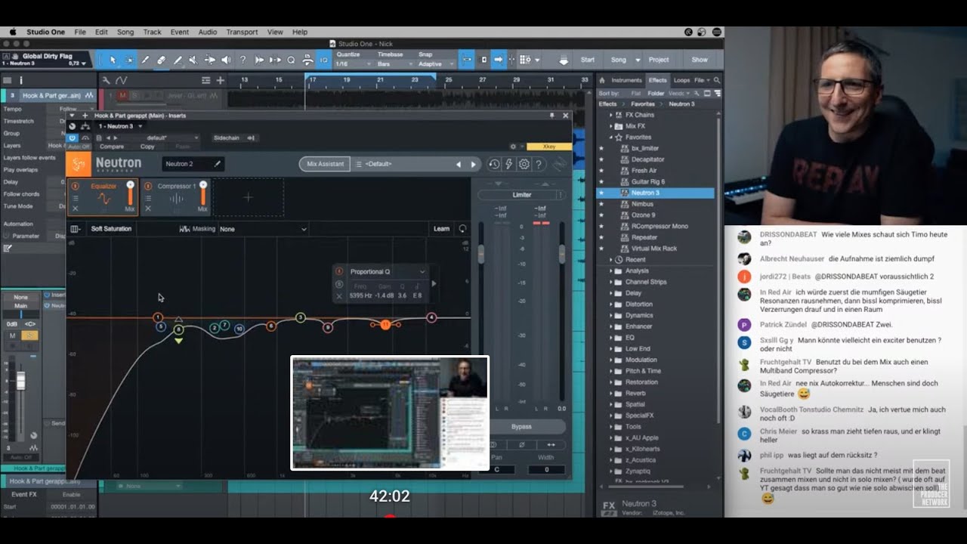Screen dimensions: 967x544
Task: Click Neutron's lightning bolt icon
Action: click(509, 164)
